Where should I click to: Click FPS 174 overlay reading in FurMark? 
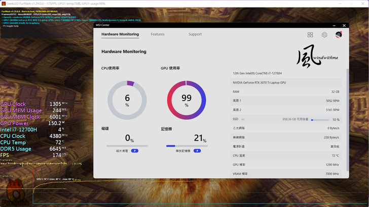point(33,155)
